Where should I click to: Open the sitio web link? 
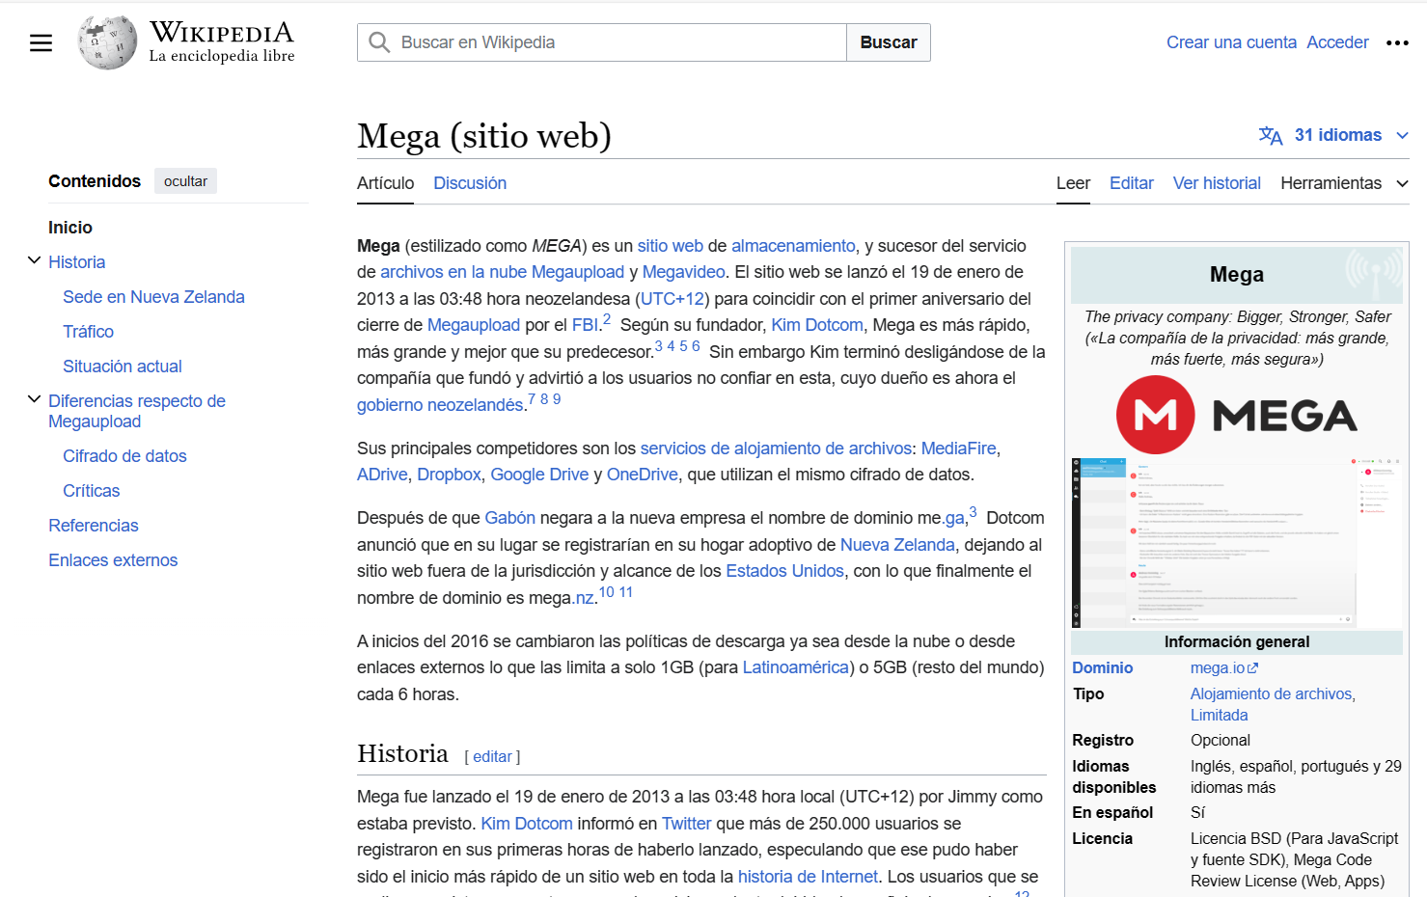[670, 246]
